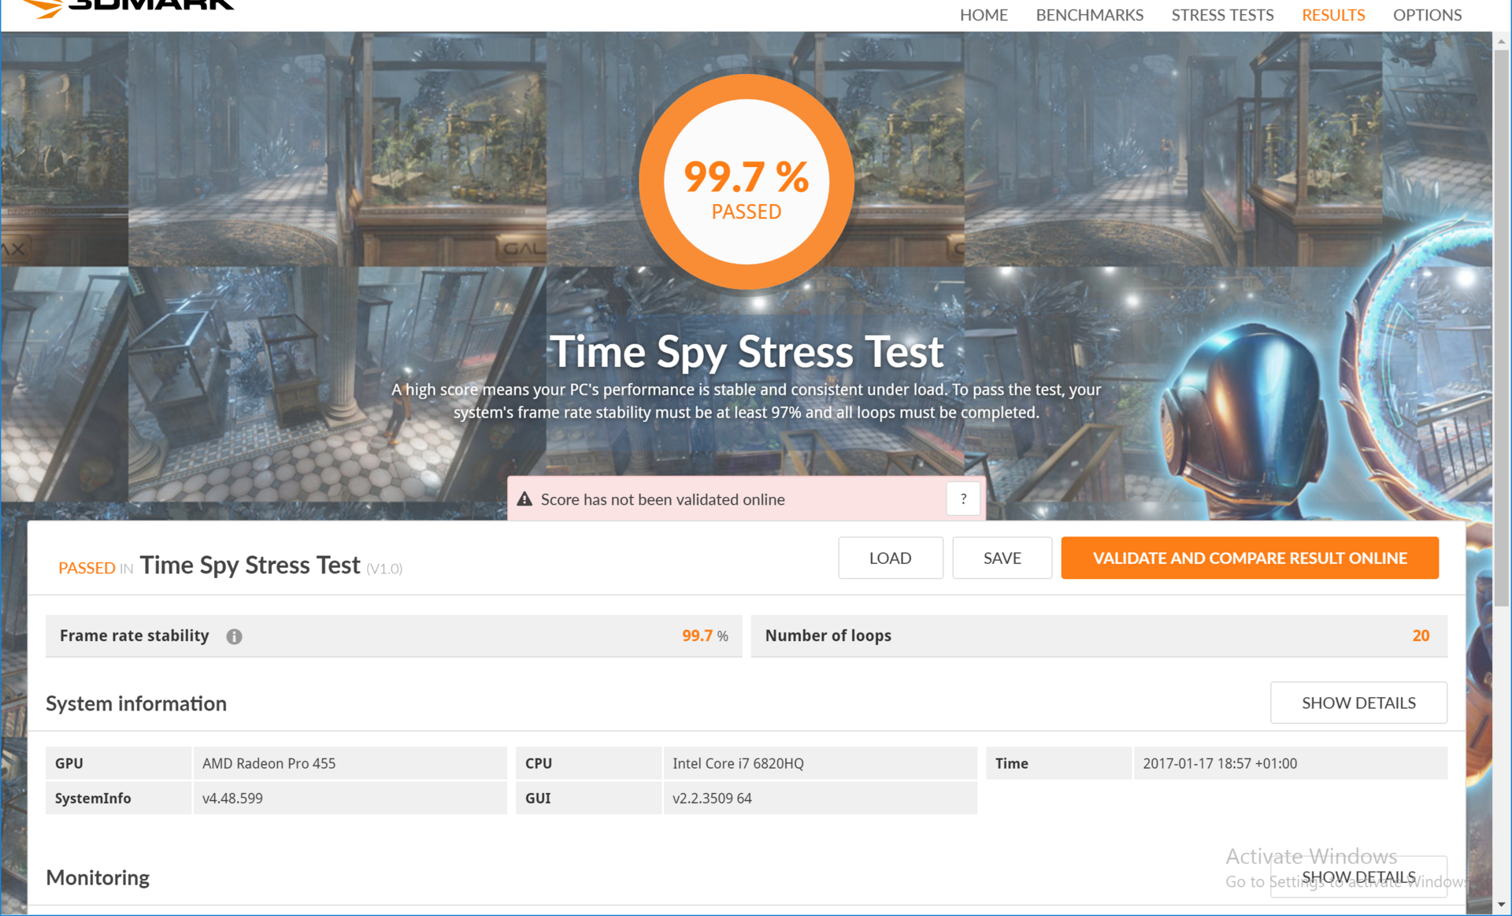The image size is (1512, 916).
Task: Show details for Monitoring section
Action: click(x=1358, y=877)
